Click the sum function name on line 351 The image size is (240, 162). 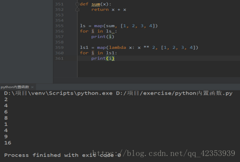96,4
